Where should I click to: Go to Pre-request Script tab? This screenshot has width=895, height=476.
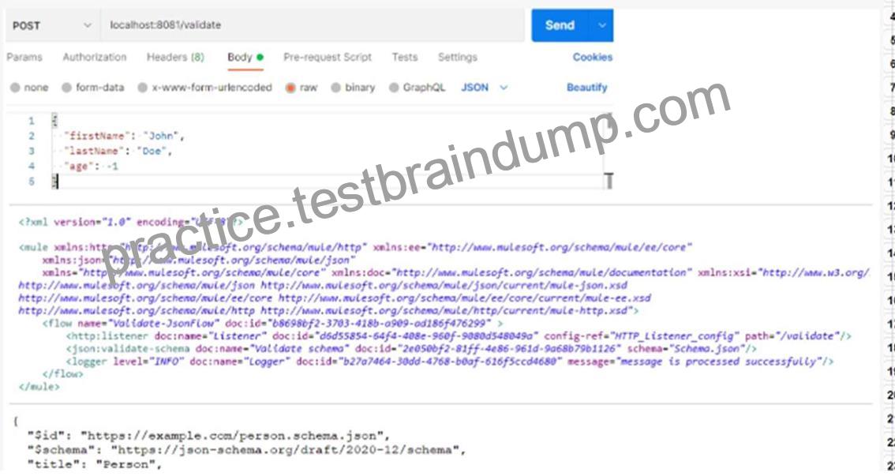pyautogui.click(x=328, y=57)
